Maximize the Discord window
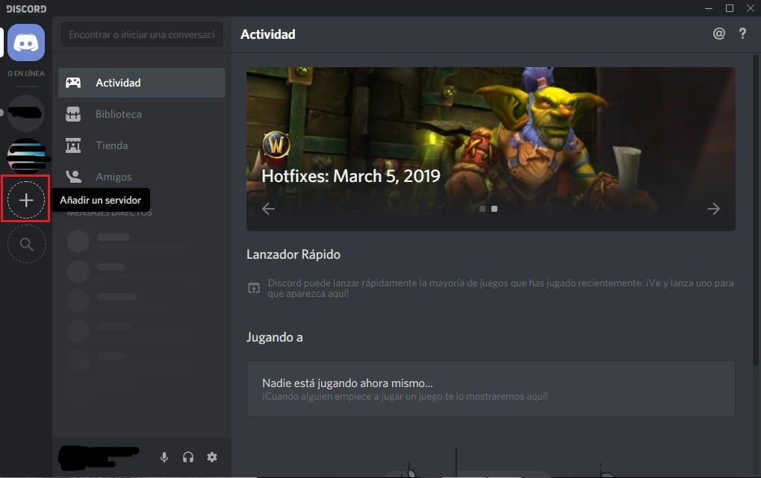The width and height of the screenshot is (761, 478). pos(730,8)
